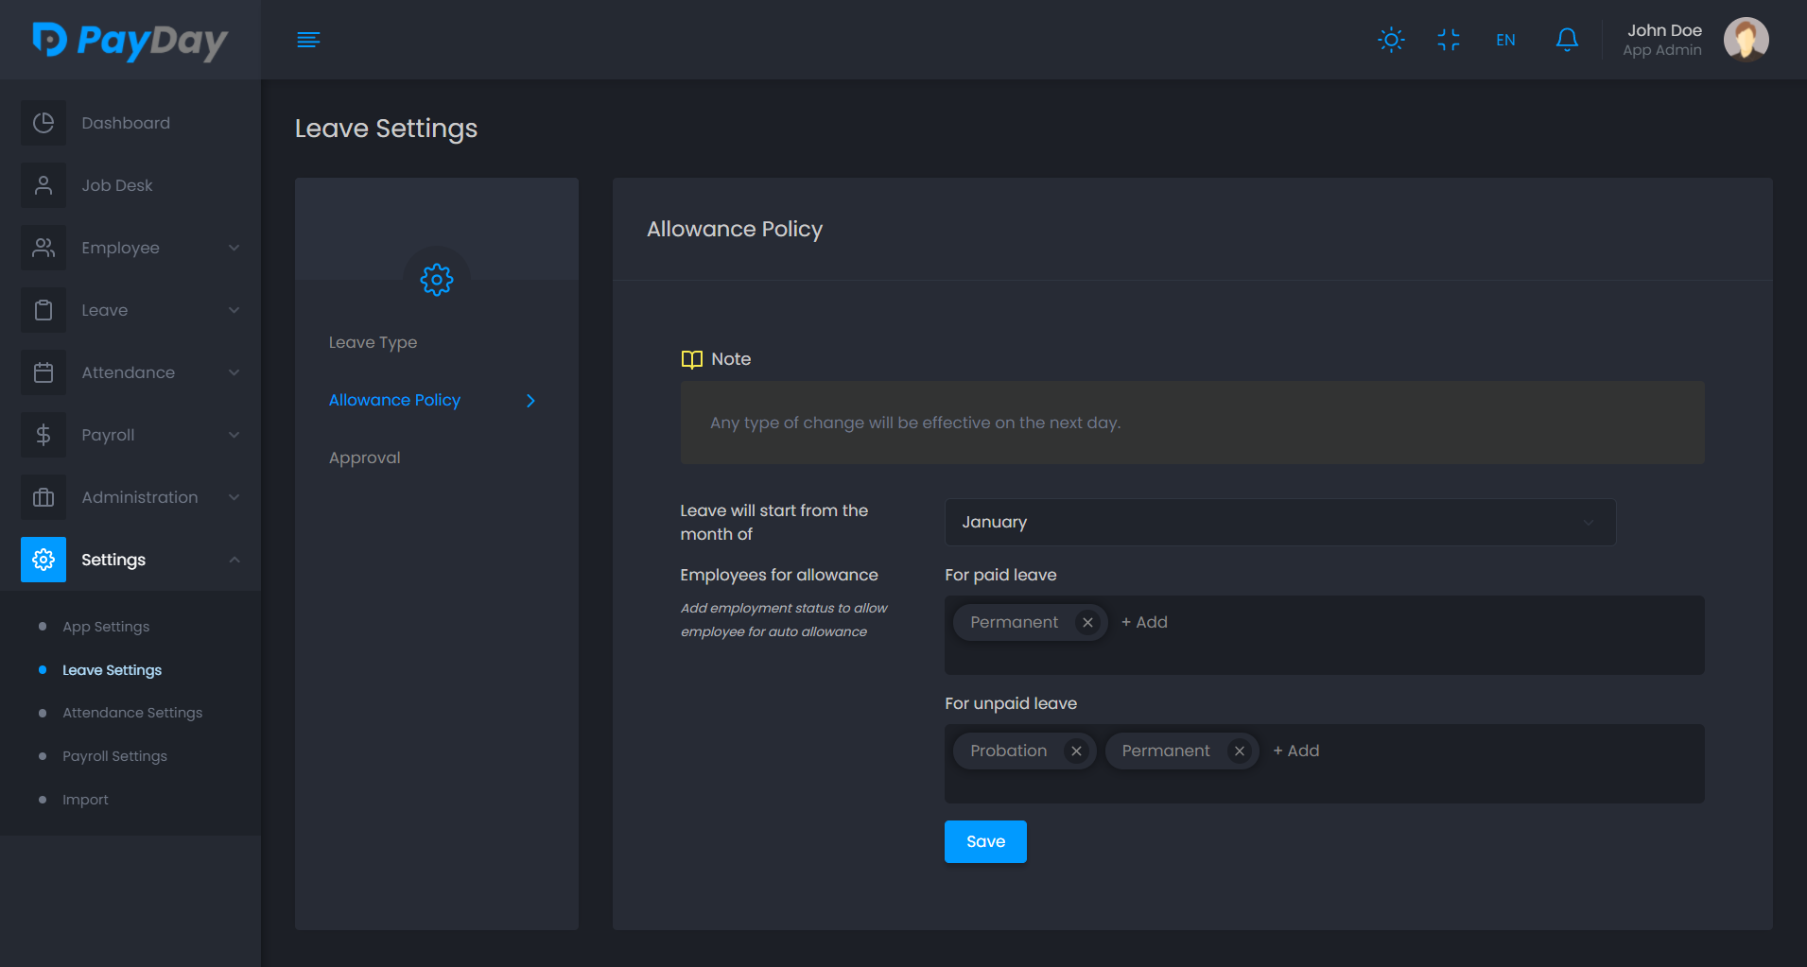Switch to the Approval tab
The width and height of the screenshot is (1807, 967).
(364, 458)
